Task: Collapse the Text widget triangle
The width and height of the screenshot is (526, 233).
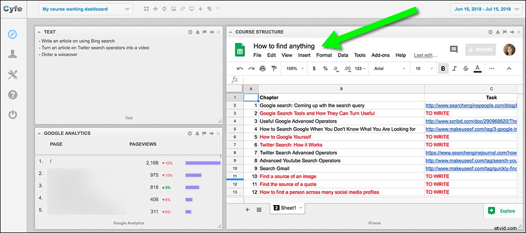Action: point(39,32)
